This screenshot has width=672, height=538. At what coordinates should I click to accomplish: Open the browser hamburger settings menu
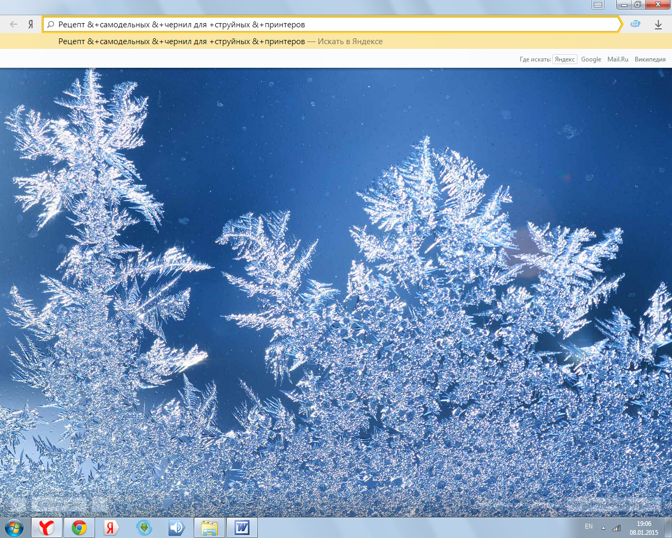pyautogui.click(x=597, y=5)
